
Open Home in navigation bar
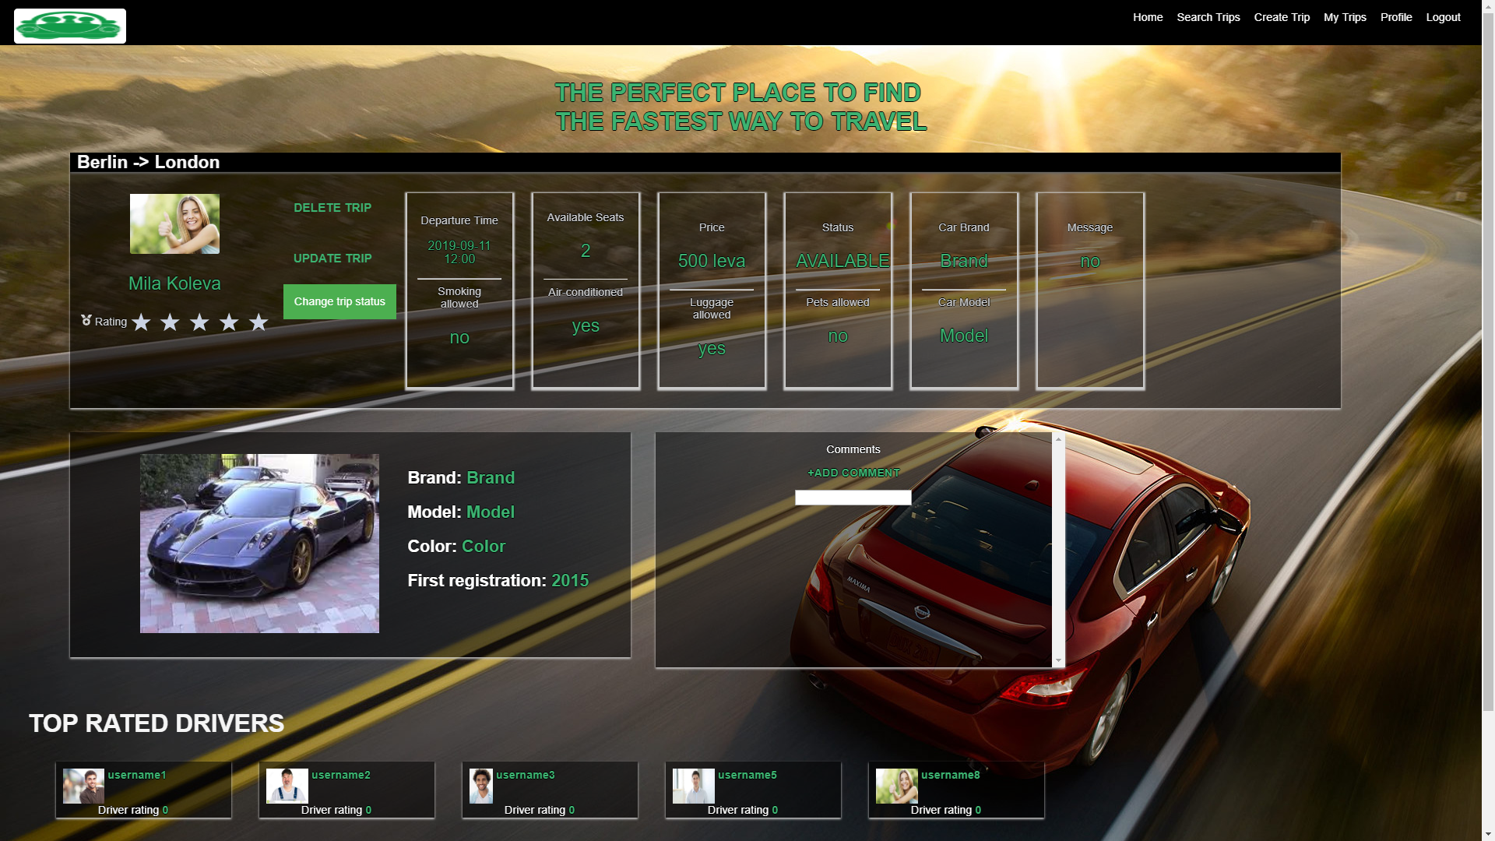click(1148, 17)
